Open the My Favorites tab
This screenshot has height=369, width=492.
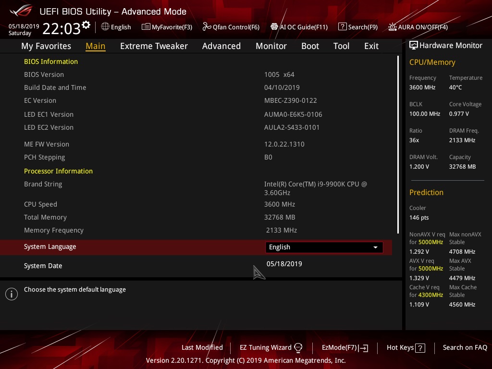[x=46, y=46]
